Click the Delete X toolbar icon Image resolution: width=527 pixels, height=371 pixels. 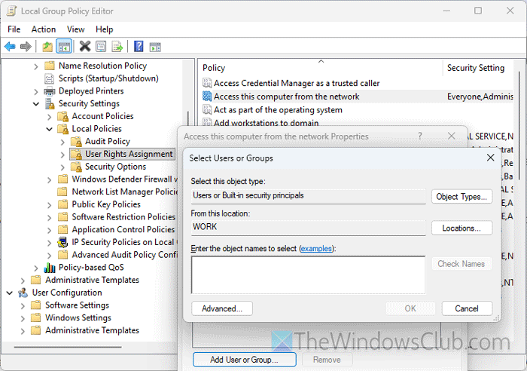point(85,46)
